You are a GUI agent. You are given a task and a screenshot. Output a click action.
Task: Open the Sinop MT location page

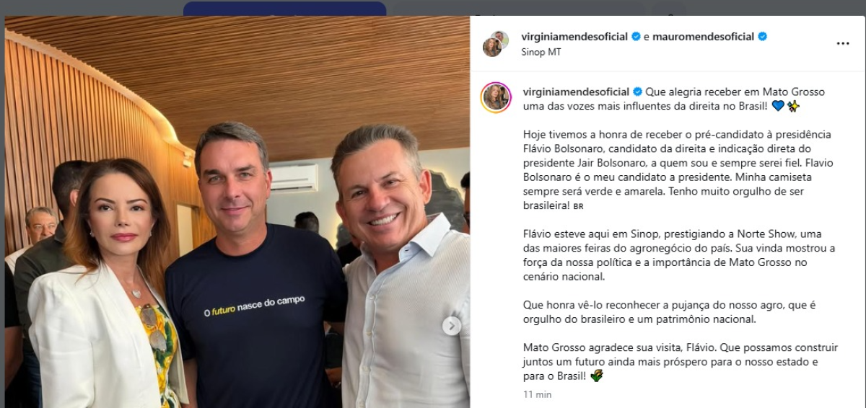click(x=541, y=52)
